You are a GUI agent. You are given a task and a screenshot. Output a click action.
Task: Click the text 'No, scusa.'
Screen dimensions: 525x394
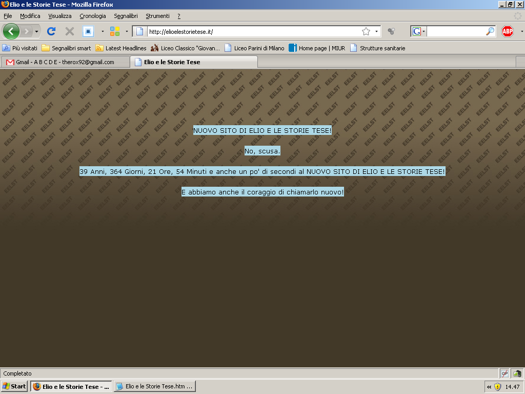coord(262,151)
